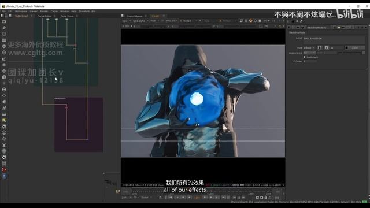Image resolution: width=370 pixels, height=208 pixels.
Task: Click the blue round icon at toolbar bottom
Action: click(4, 176)
